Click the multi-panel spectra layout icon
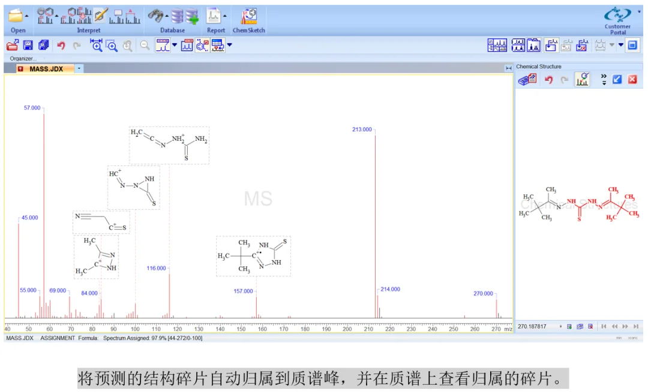Screen dimensions: 648x392 coord(497,45)
